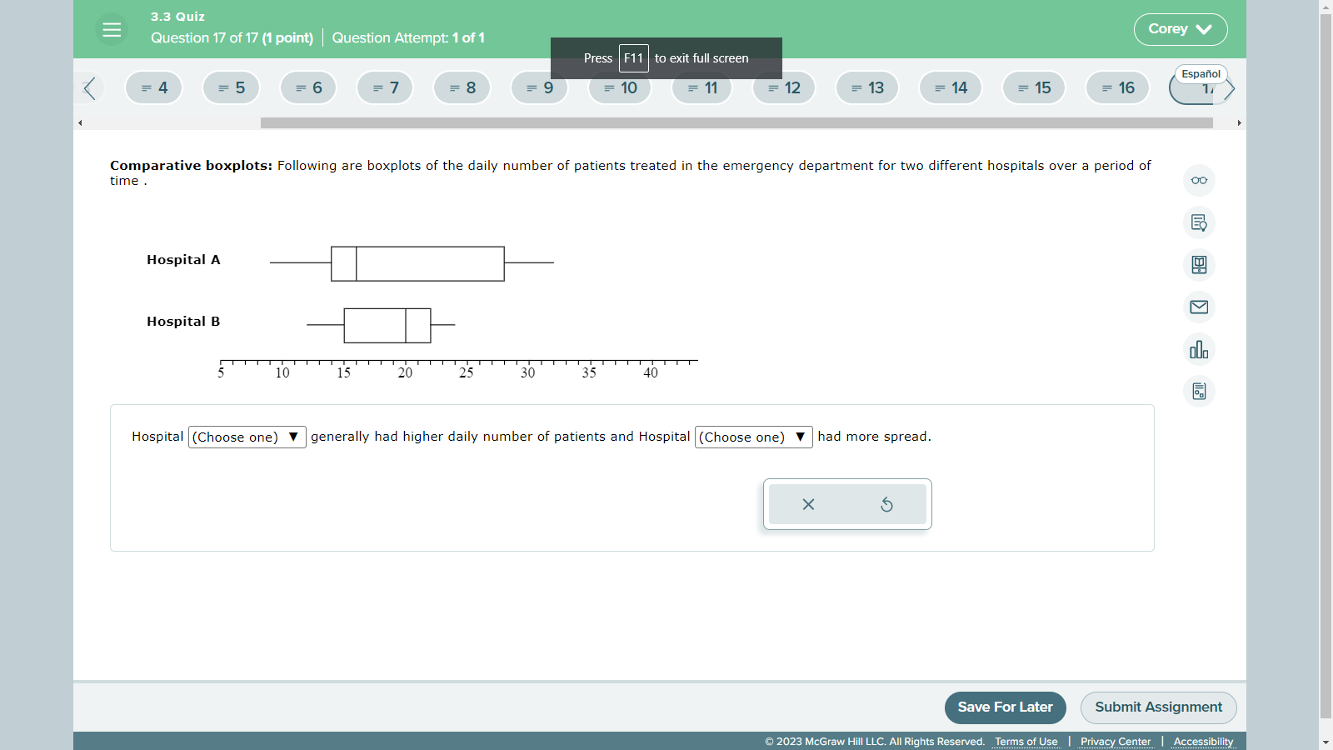Select question 16 in the navigator
The width and height of the screenshot is (1333, 750).
click(1117, 87)
